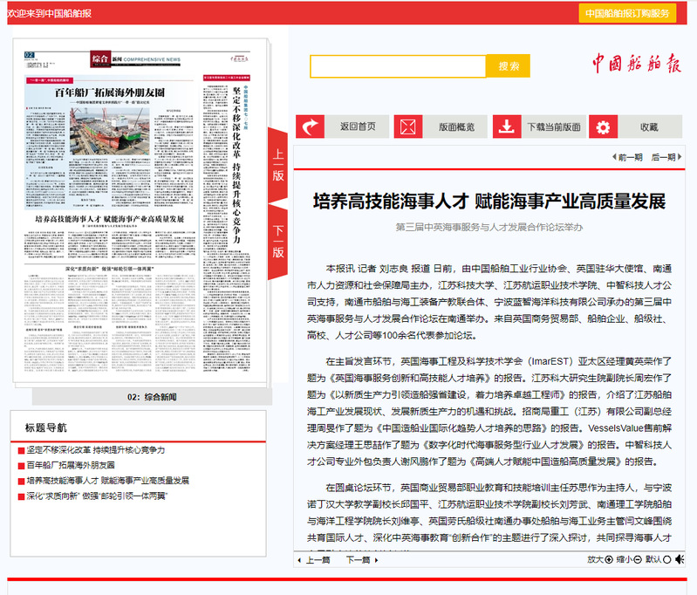Switch to next page with 下一版 tab

277,242
